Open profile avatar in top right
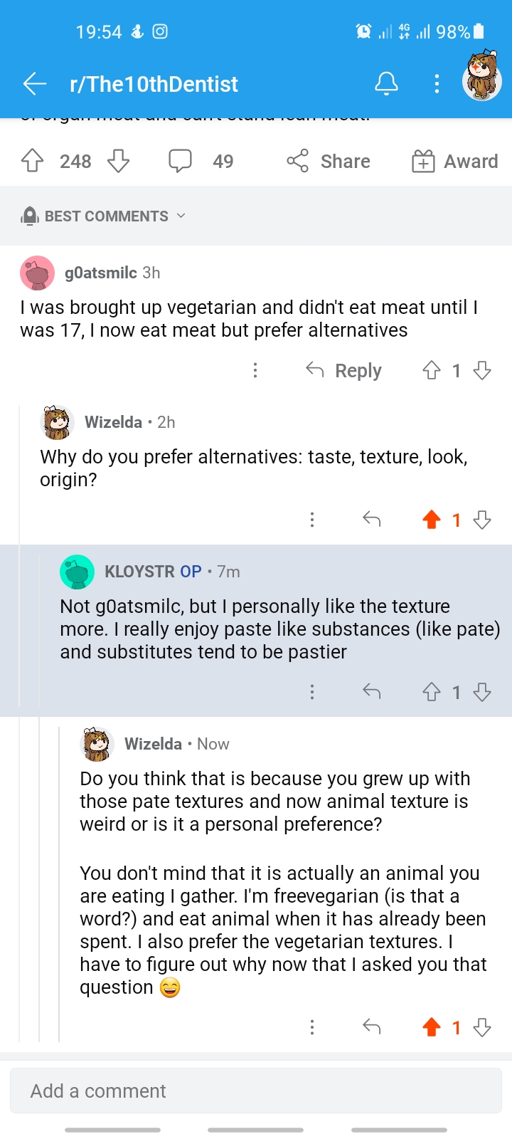The image size is (512, 1139). point(482,77)
